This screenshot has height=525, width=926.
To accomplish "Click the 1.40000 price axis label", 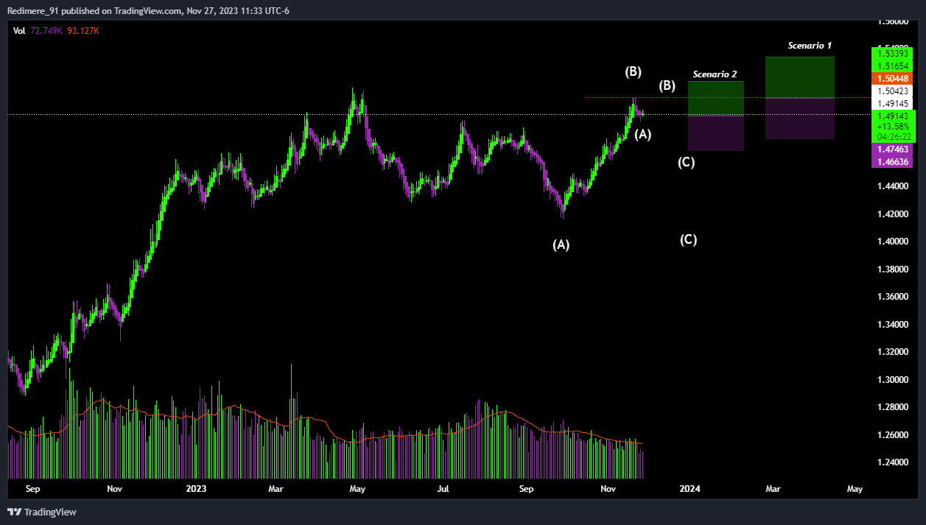I will 892,242.
